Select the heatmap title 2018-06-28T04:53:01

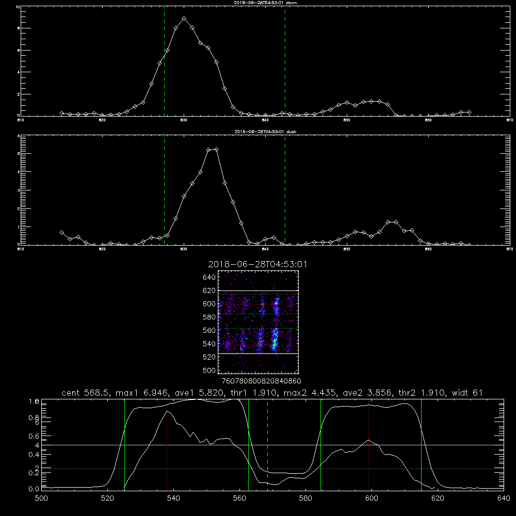click(257, 264)
